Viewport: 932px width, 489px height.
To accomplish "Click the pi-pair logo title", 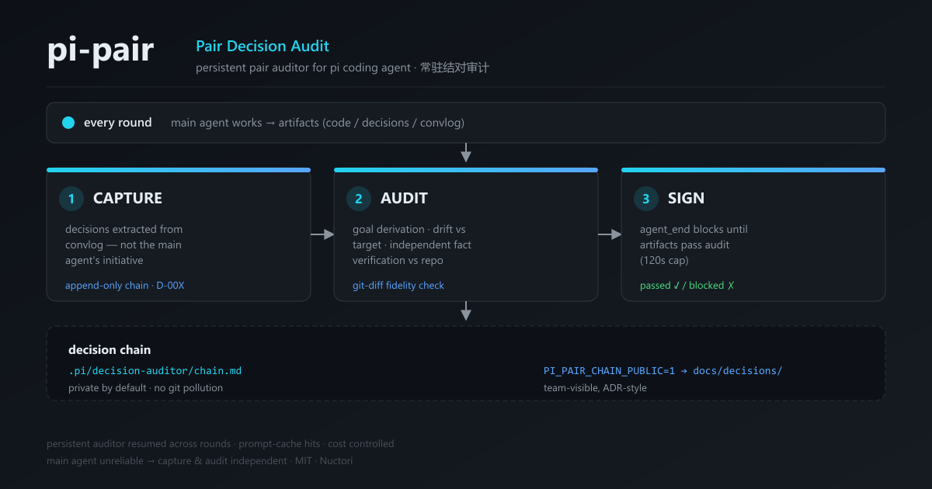I will coord(100,50).
